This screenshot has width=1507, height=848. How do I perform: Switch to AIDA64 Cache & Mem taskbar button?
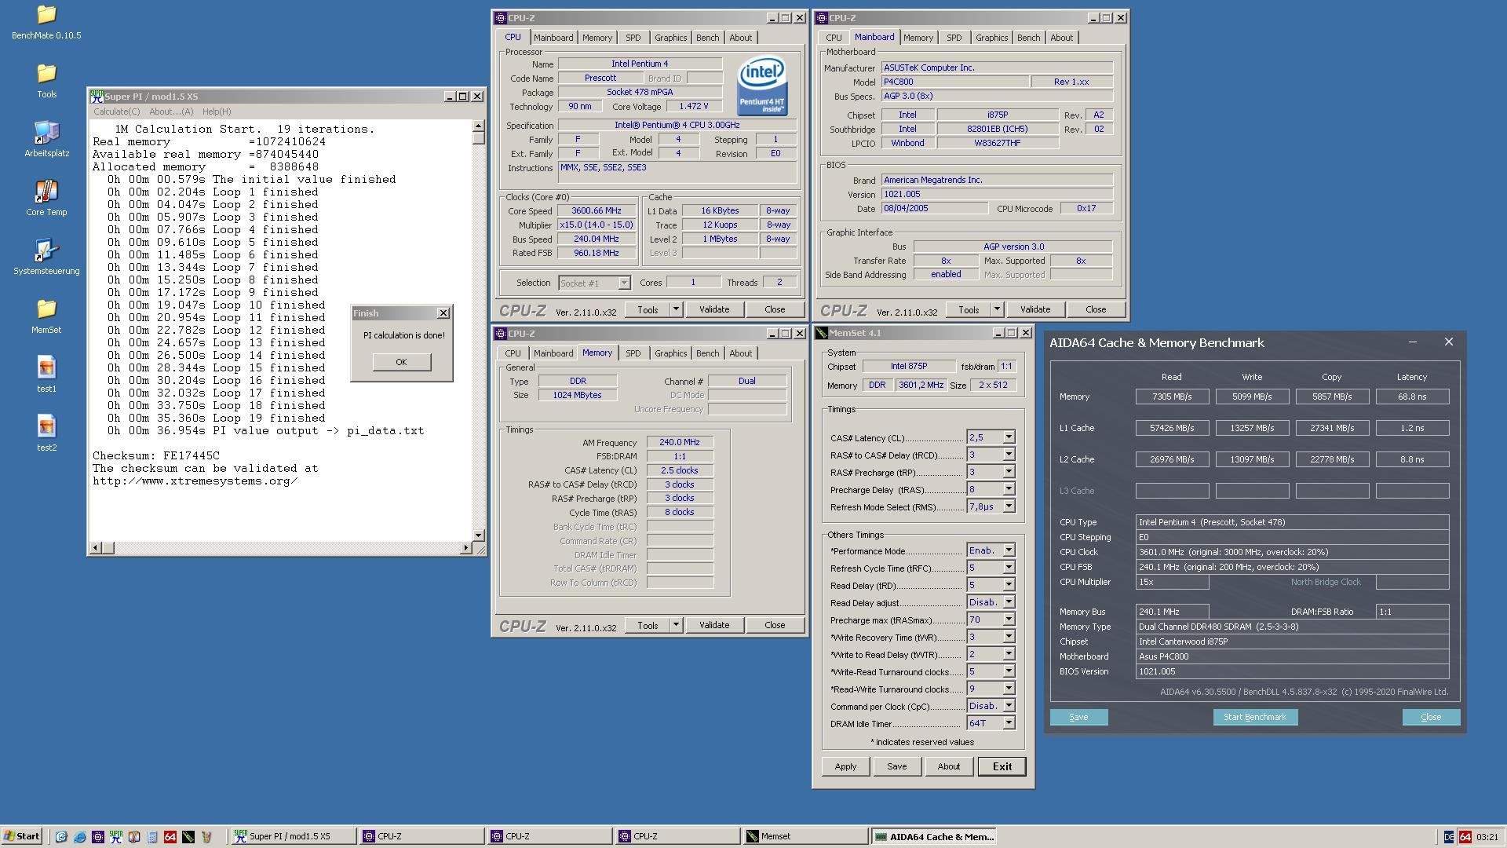point(934,837)
